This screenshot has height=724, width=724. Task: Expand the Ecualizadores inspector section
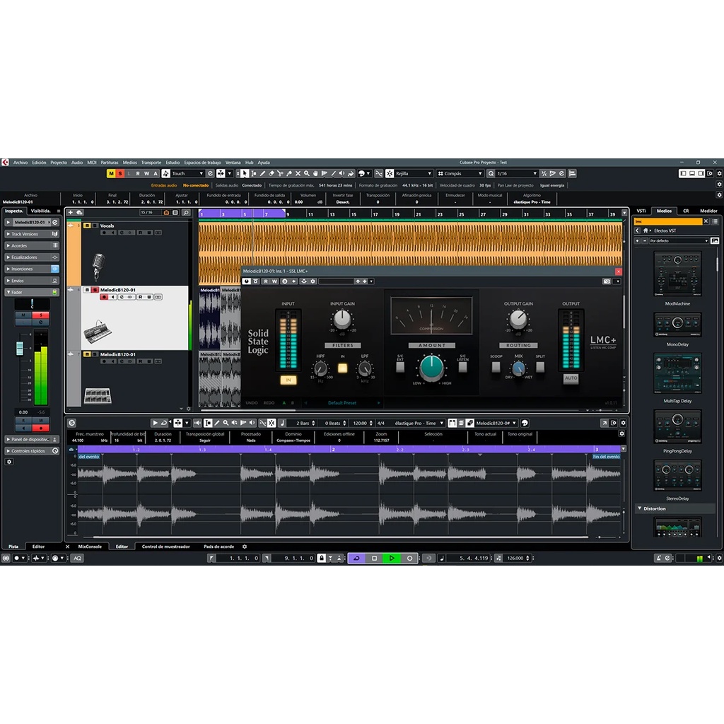(31, 257)
